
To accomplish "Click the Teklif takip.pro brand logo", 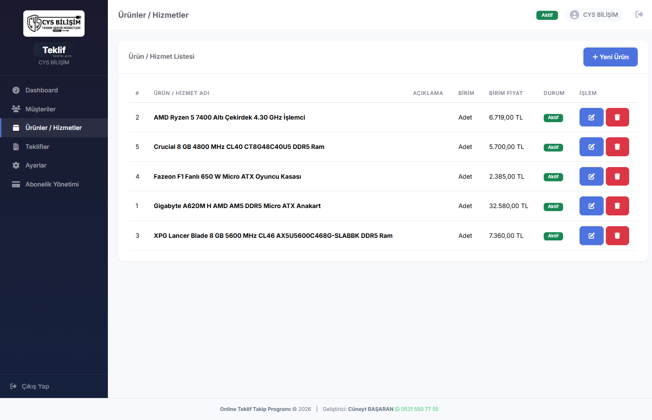I will 54,51.
